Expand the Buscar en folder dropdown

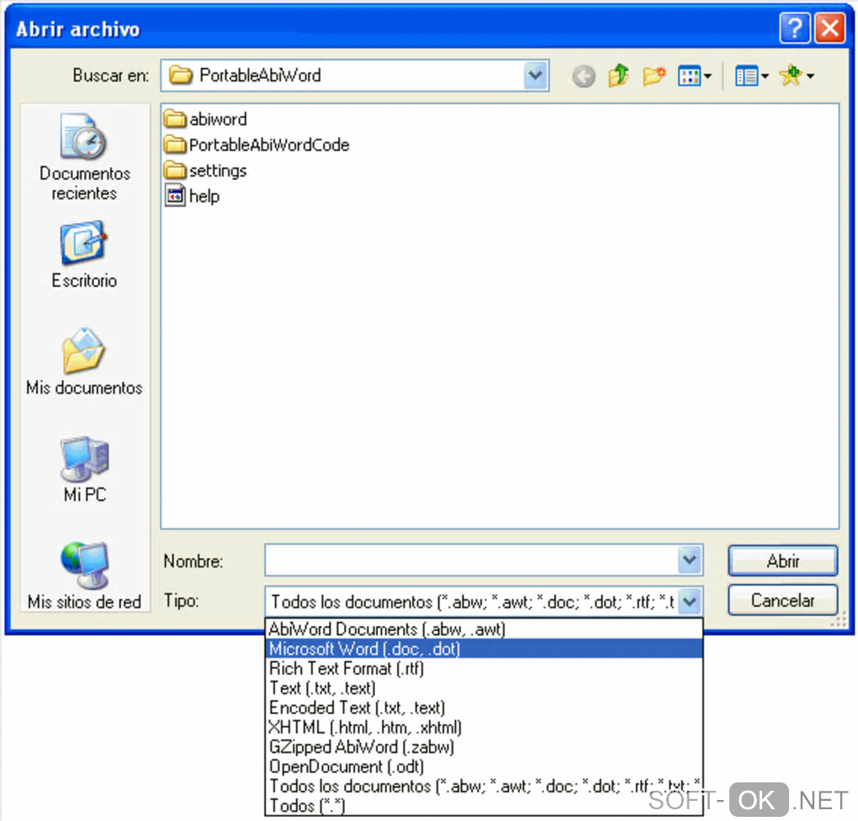(x=535, y=76)
